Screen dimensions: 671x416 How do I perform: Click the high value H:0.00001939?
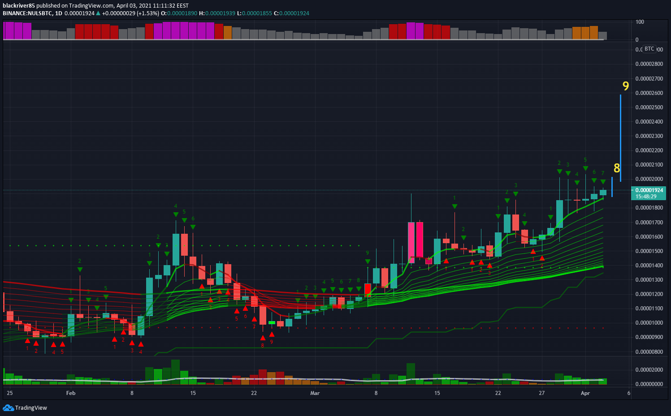[217, 13]
